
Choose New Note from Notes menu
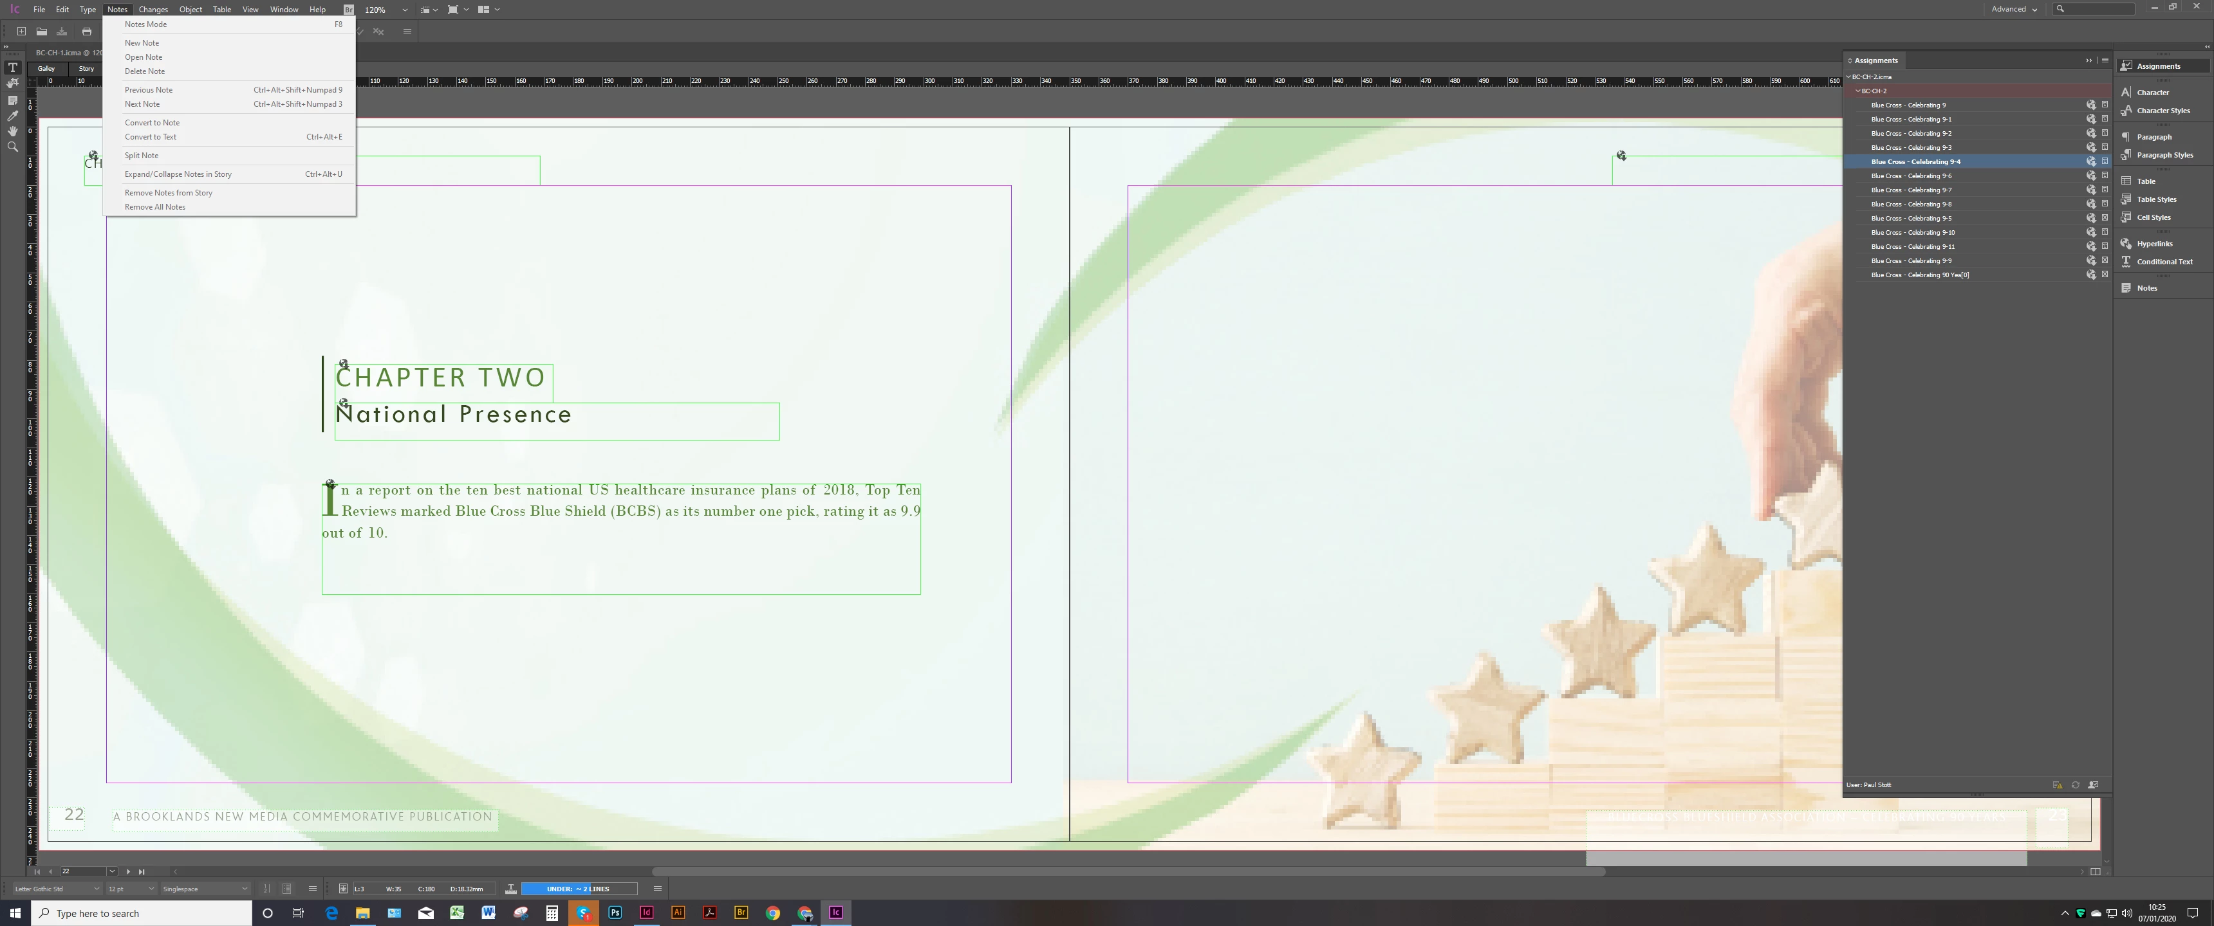[x=142, y=43]
